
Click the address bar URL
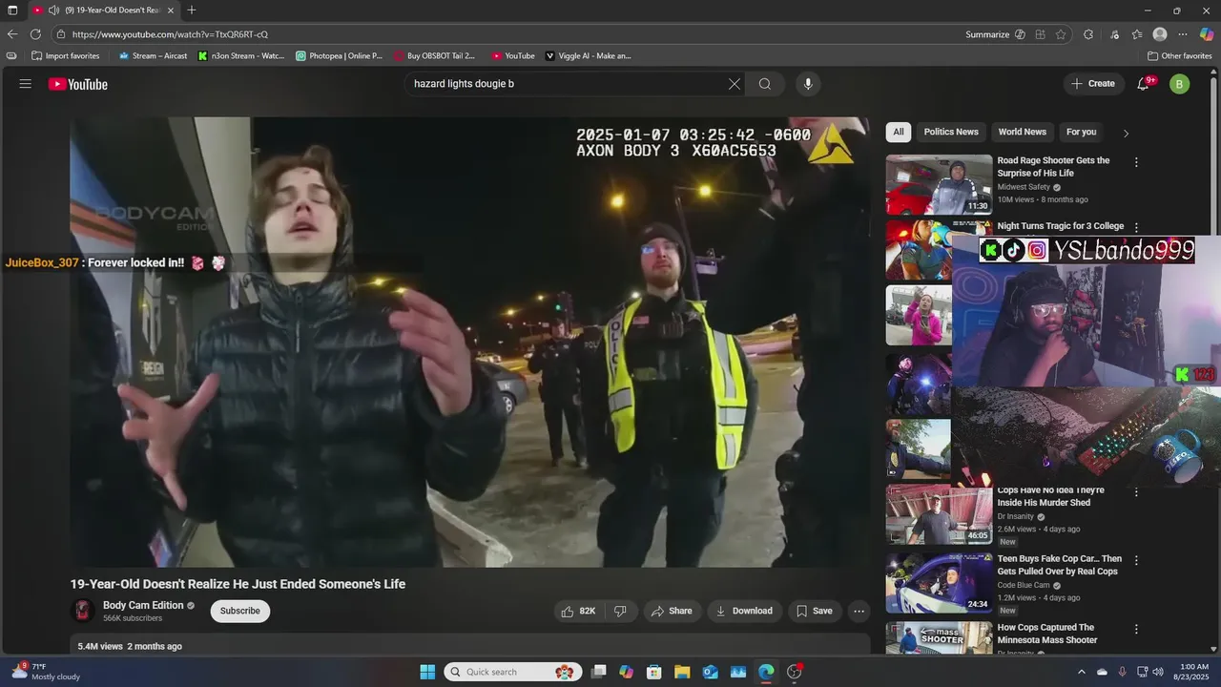(170, 34)
